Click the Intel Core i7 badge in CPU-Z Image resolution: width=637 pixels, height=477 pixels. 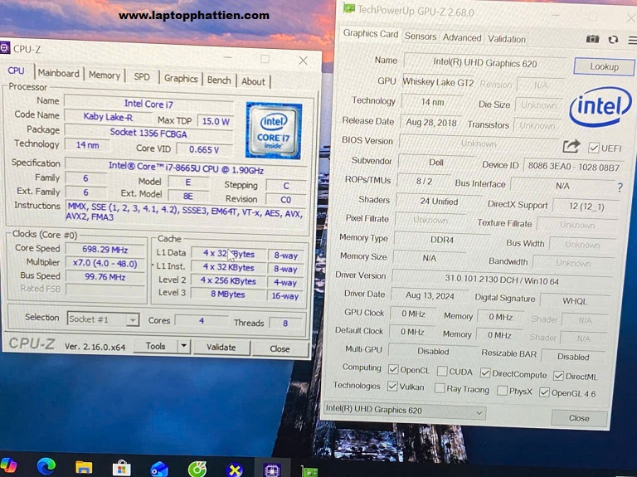274,130
